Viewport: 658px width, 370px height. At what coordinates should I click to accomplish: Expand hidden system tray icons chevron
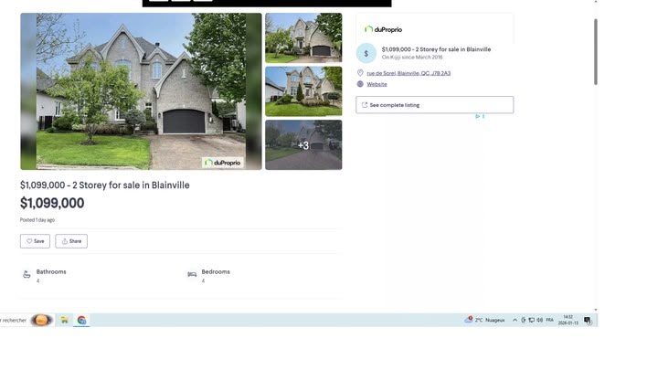pyautogui.click(x=515, y=321)
